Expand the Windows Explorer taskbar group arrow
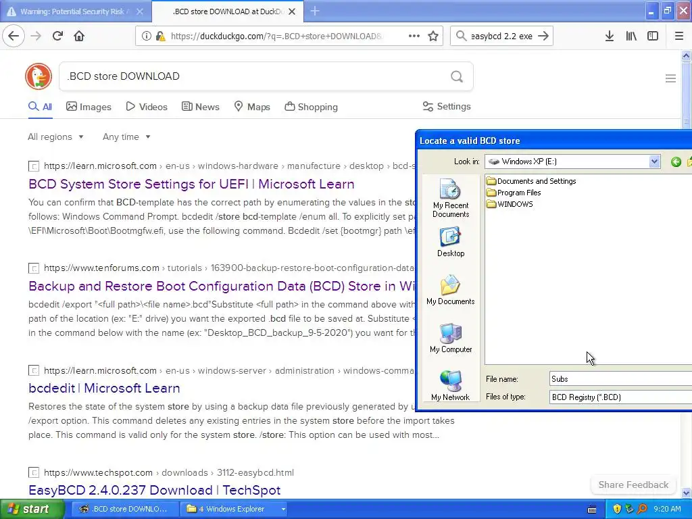This screenshot has height=519, width=692. [x=283, y=509]
